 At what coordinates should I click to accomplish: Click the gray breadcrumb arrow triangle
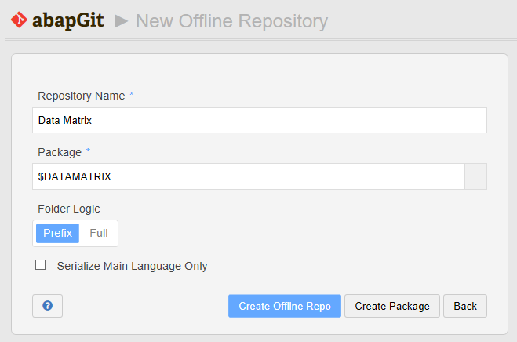(x=121, y=21)
